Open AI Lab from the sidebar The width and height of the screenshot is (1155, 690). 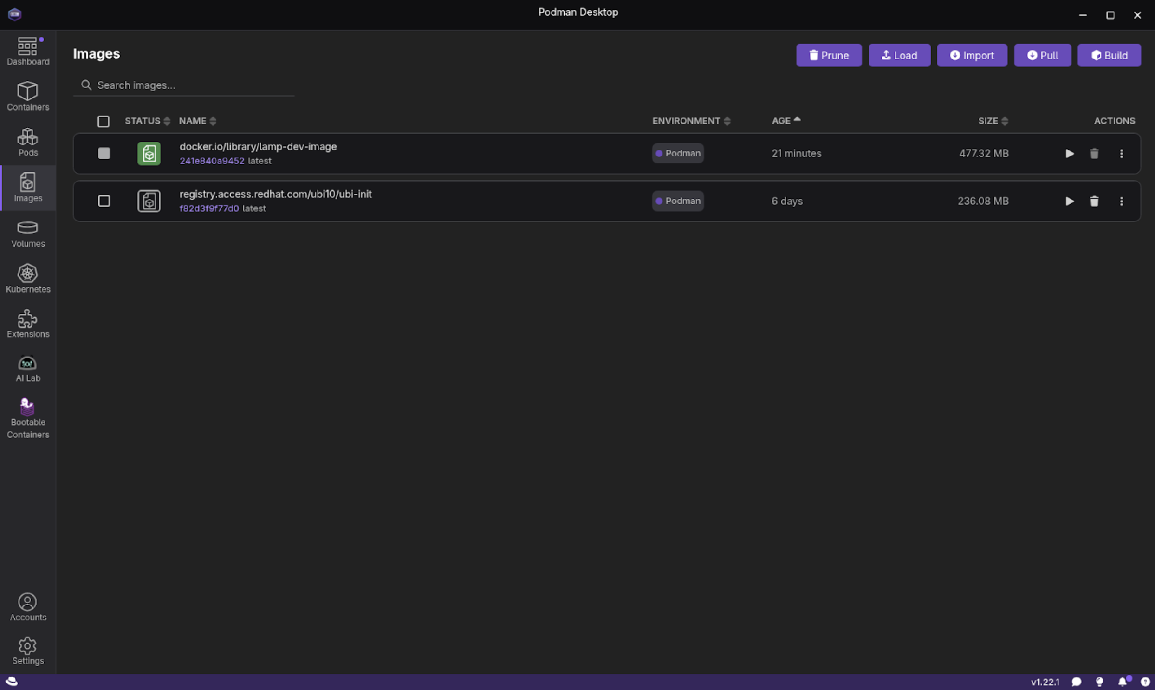pos(28,369)
